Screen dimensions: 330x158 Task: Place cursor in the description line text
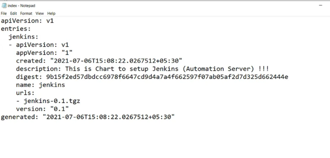(143, 69)
